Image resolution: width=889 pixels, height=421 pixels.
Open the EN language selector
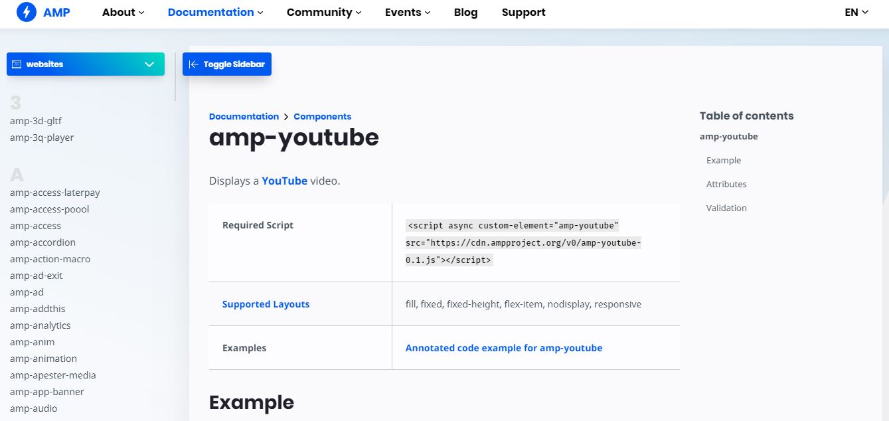tap(856, 12)
